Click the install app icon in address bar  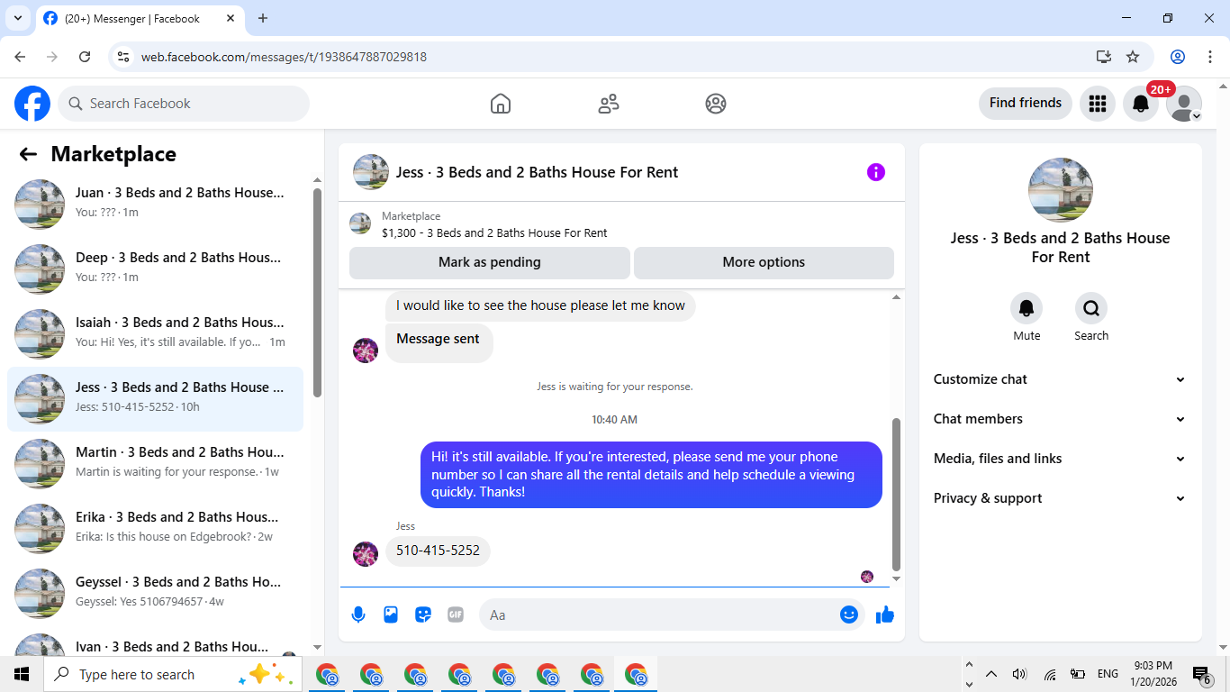click(x=1104, y=57)
